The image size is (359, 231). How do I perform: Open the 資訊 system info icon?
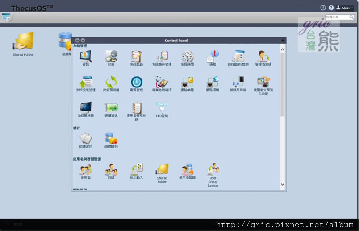click(86, 58)
